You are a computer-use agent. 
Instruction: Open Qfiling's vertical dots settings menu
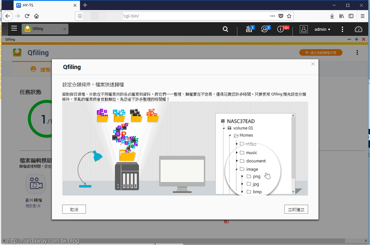click(357, 52)
